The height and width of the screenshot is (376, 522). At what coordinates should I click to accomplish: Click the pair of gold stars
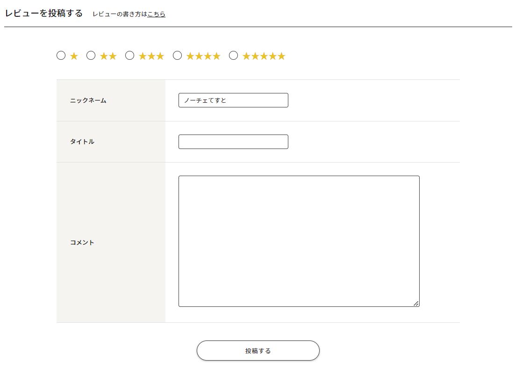click(x=108, y=56)
